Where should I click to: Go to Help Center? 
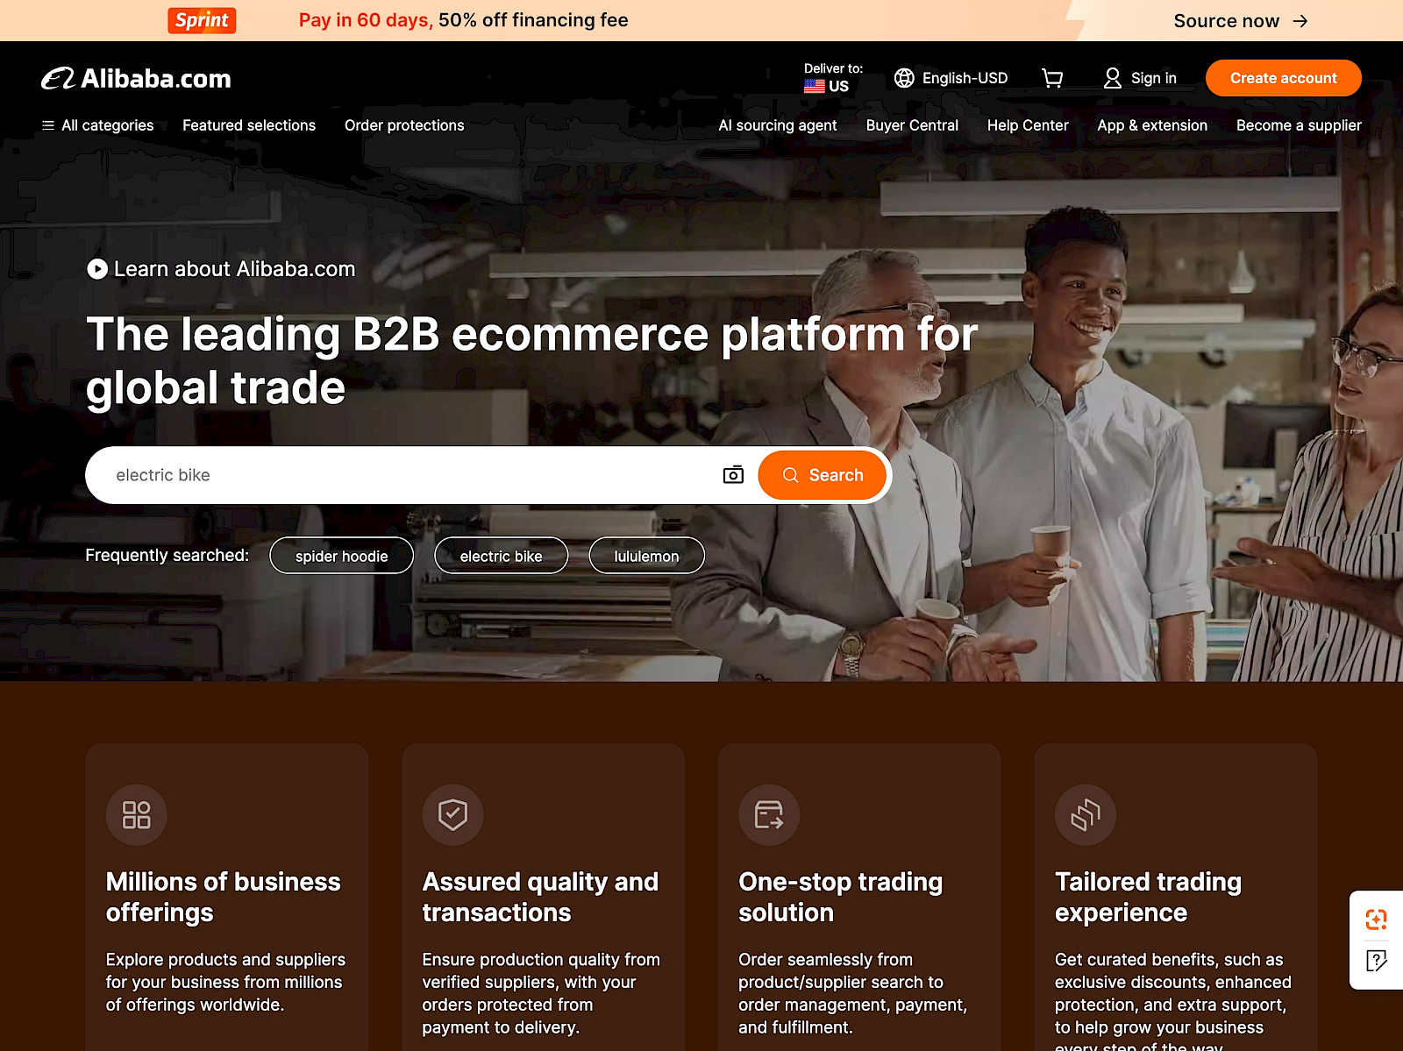click(x=1028, y=125)
